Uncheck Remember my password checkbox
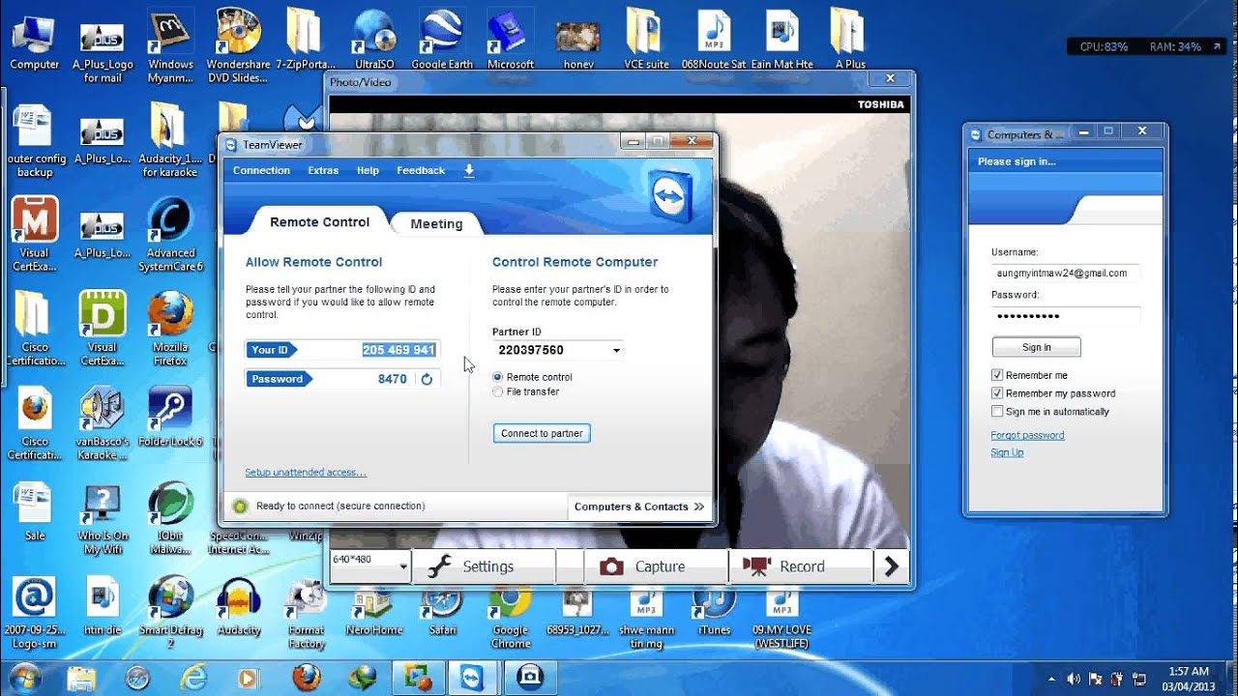 click(997, 393)
